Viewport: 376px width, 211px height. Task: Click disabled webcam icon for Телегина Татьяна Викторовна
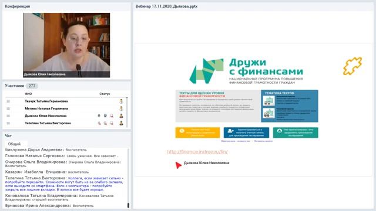tap(105, 123)
